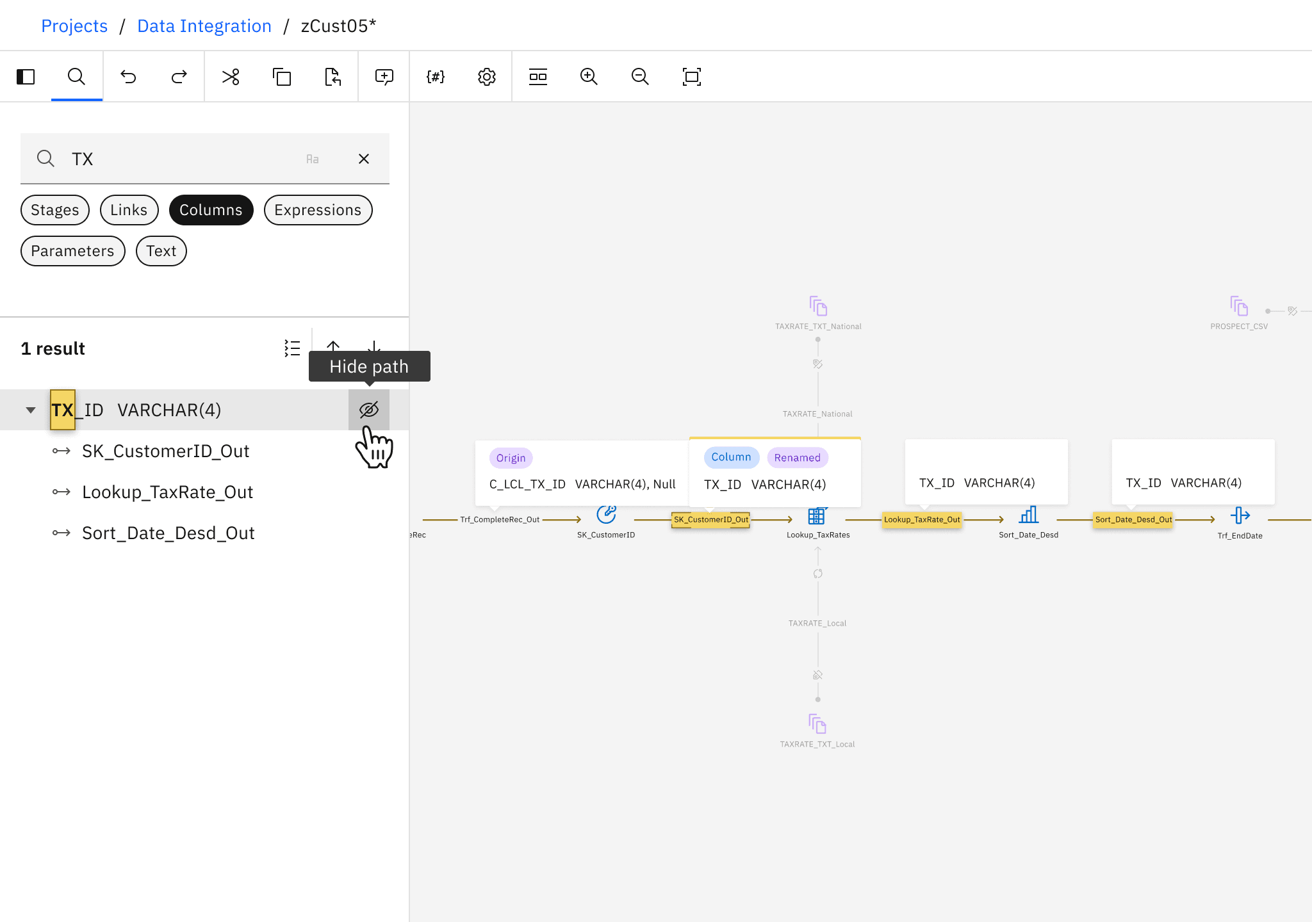The image size is (1312, 922).
Task: Hide path for the TX_ID column
Action: click(369, 410)
